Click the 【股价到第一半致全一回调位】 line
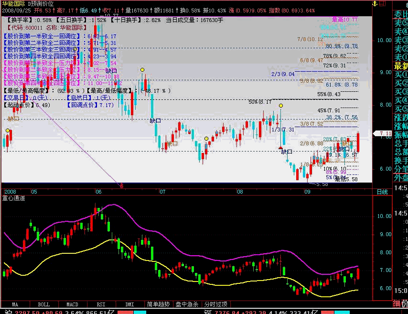This screenshot has height=314, width=408. click(60, 36)
